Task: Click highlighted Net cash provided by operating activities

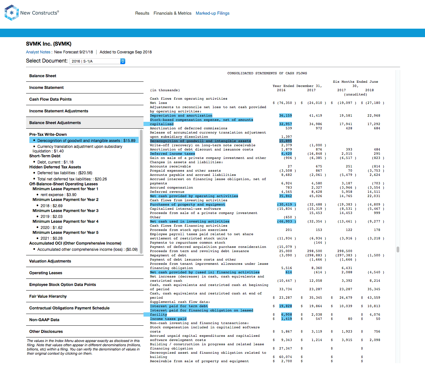Action: [194, 196]
